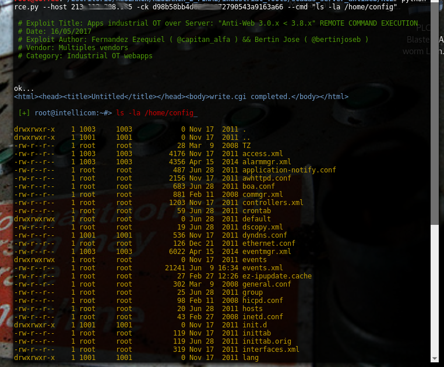The height and width of the screenshot is (367, 444).
Task: Select dscopy.xml file name
Action: click(x=262, y=227)
